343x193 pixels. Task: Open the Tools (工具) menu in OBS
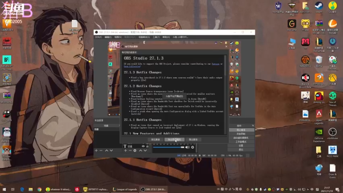click(156, 37)
